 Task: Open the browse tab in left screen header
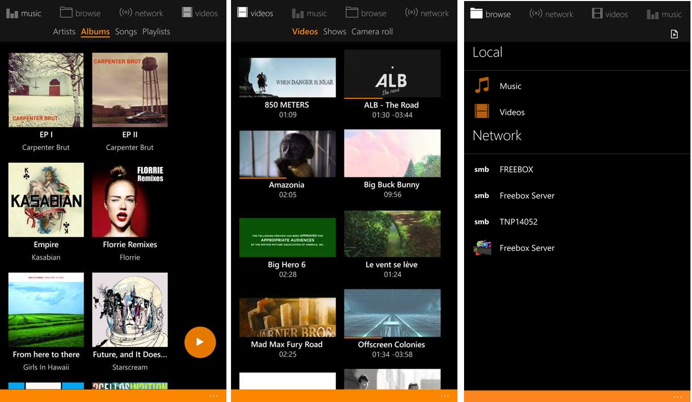coord(80,13)
